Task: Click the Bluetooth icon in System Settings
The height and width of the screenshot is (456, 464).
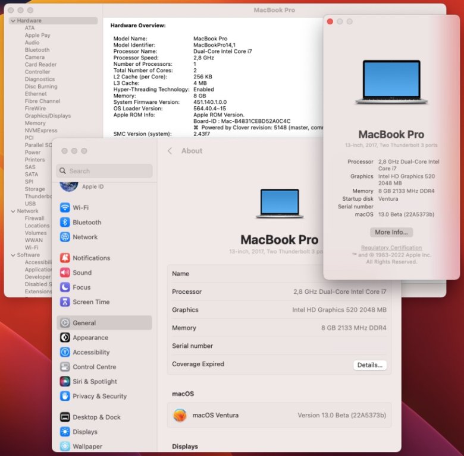Action: [65, 222]
